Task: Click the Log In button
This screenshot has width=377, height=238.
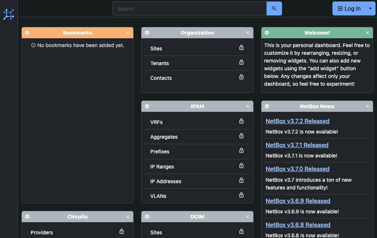Action: [x=349, y=9]
